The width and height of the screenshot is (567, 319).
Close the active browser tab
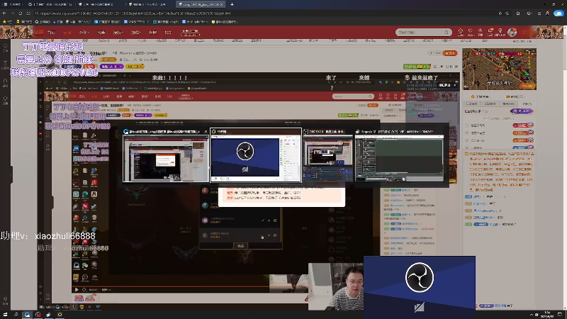(221, 4)
